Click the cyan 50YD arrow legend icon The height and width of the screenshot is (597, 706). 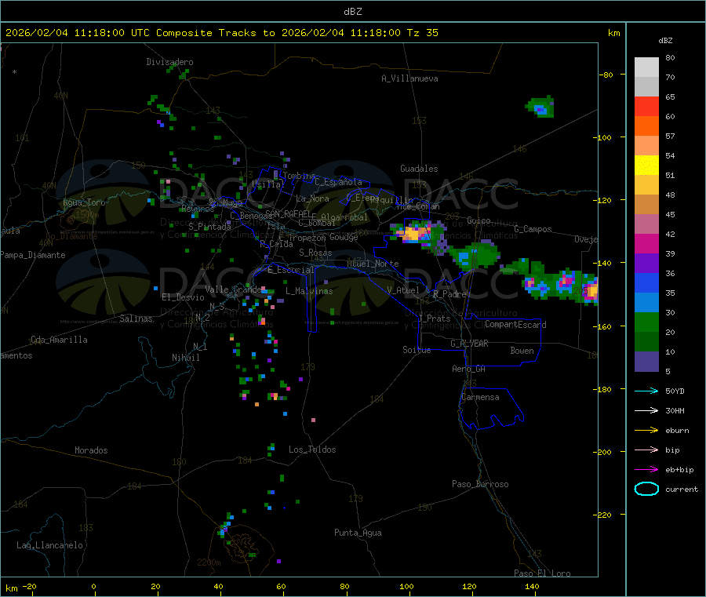(x=646, y=391)
